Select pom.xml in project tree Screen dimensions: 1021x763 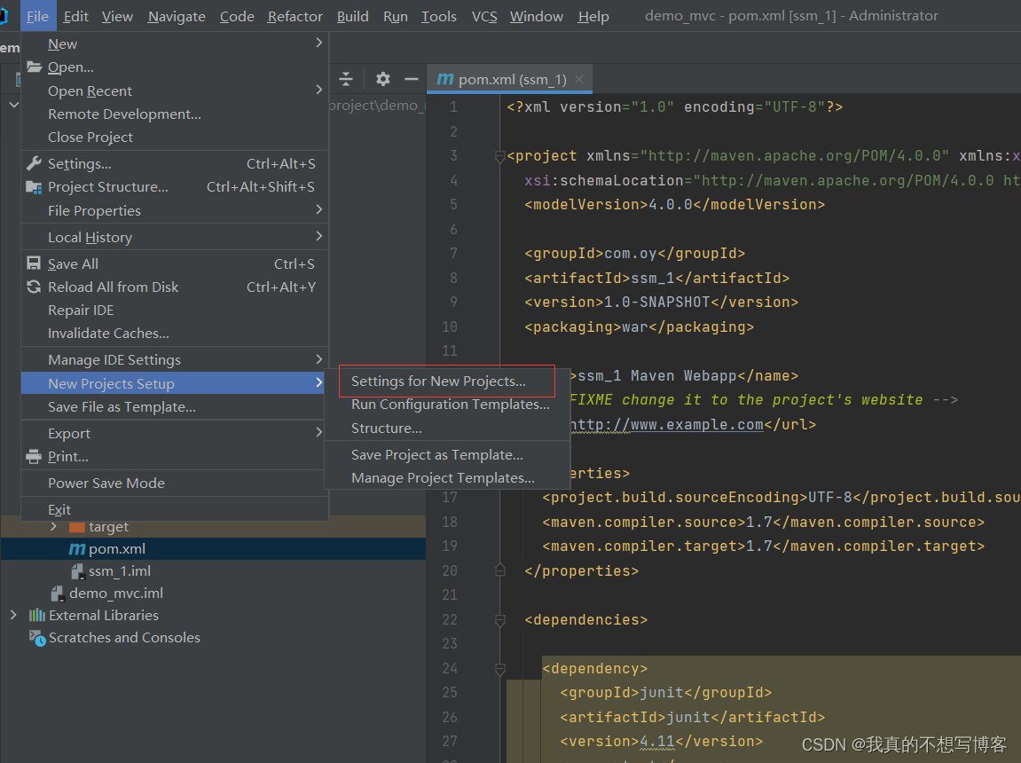click(x=213, y=549)
